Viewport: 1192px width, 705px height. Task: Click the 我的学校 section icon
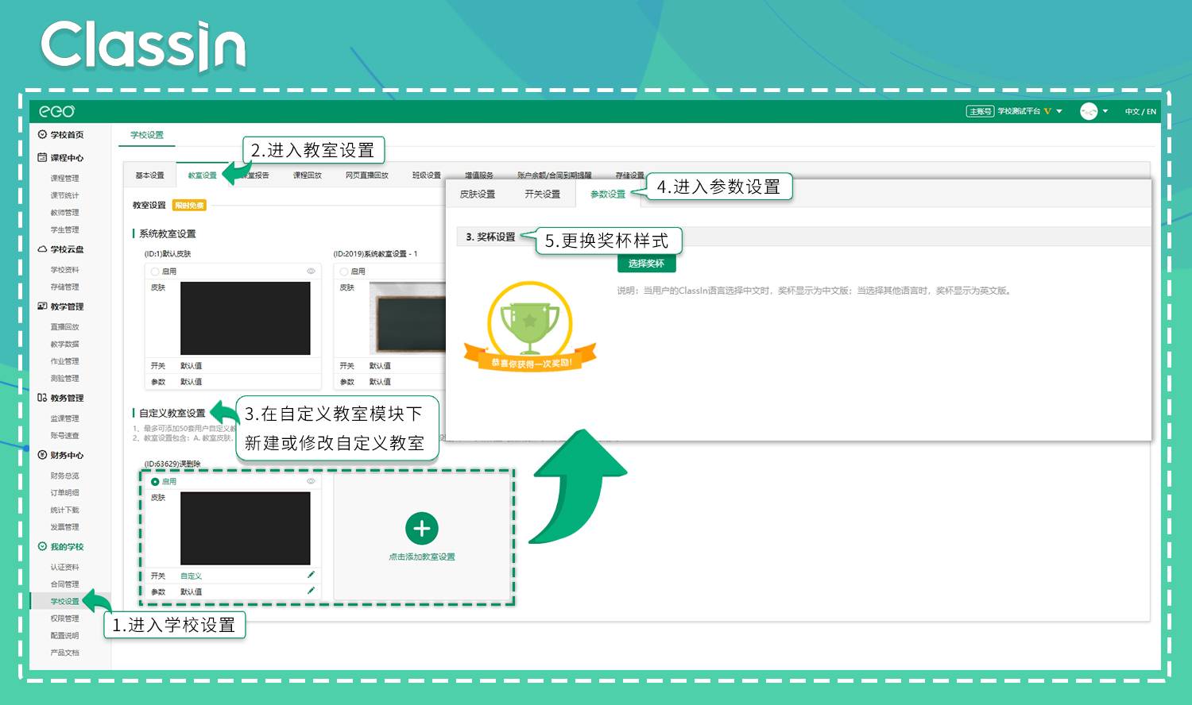click(42, 546)
